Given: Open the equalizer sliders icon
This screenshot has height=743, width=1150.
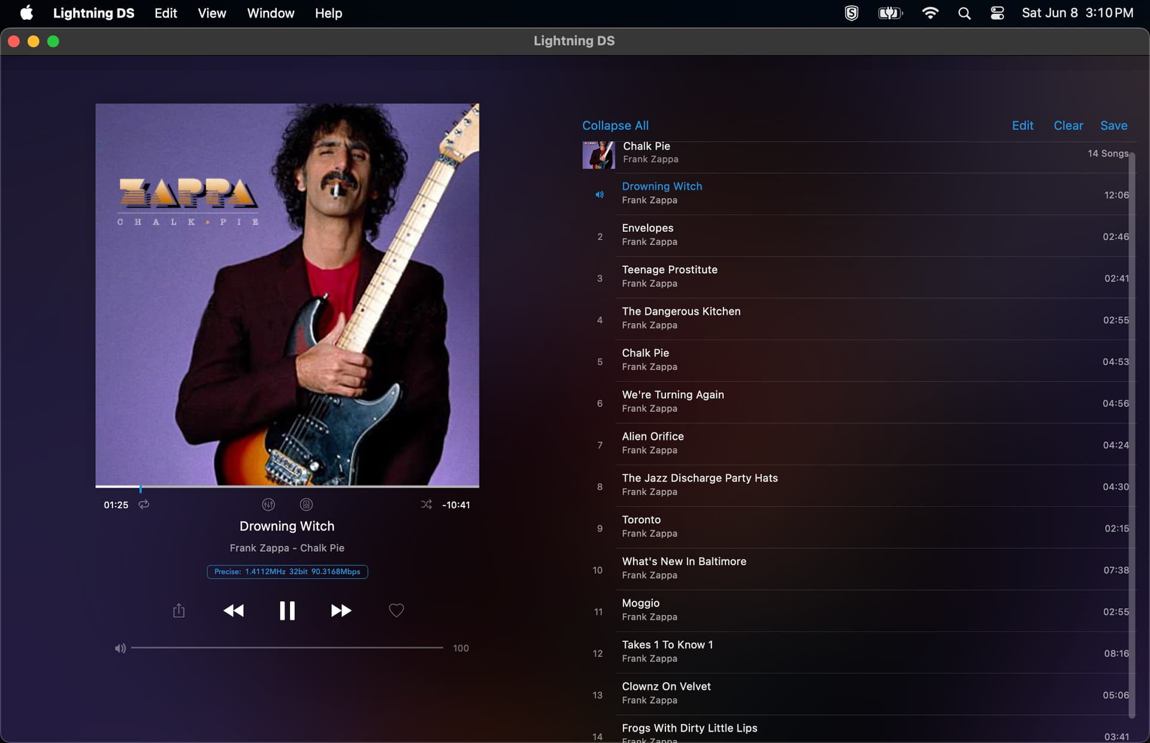Looking at the screenshot, I should [x=268, y=505].
